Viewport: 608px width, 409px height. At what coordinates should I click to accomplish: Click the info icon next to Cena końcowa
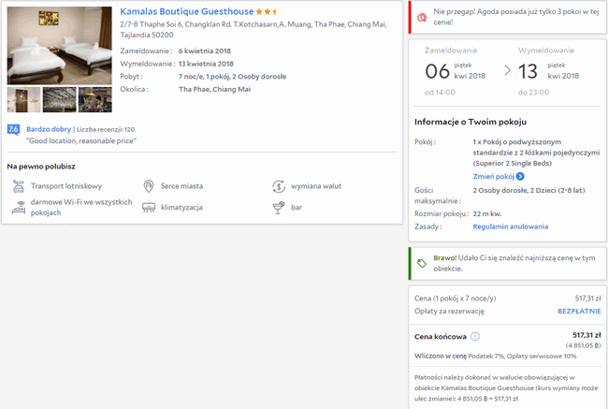pyautogui.click(x=475, y=336)
